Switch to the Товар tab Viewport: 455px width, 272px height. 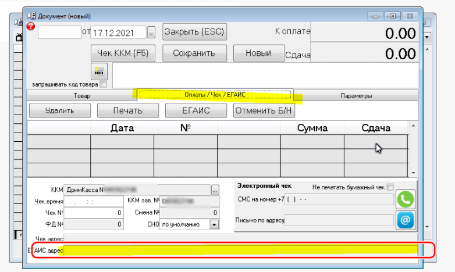click(x=82, y=95)
